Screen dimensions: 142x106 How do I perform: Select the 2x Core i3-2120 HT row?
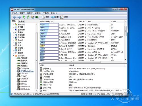point(82,46)
